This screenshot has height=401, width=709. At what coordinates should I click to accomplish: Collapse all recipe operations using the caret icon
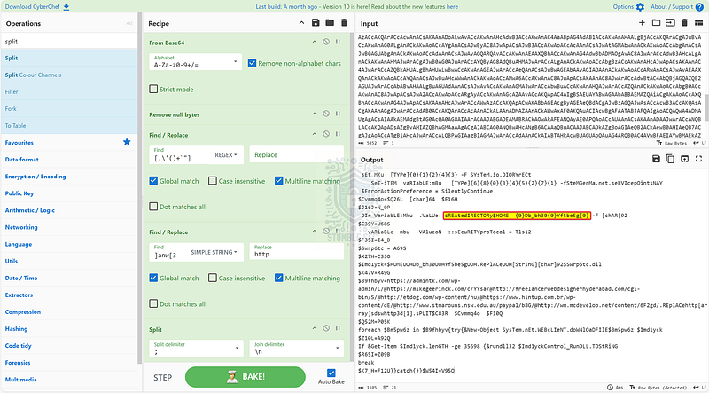301,23
